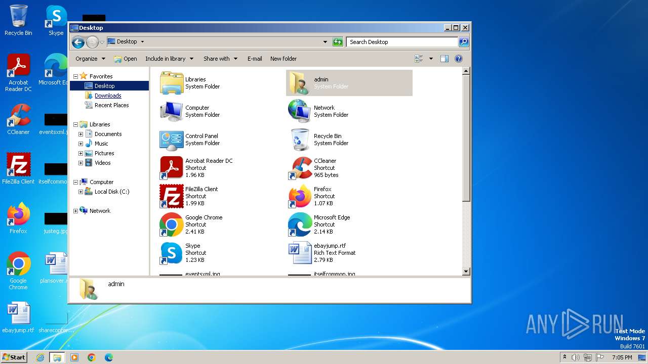
Task: Click the volume speaker tray icon
Action: 576,357
